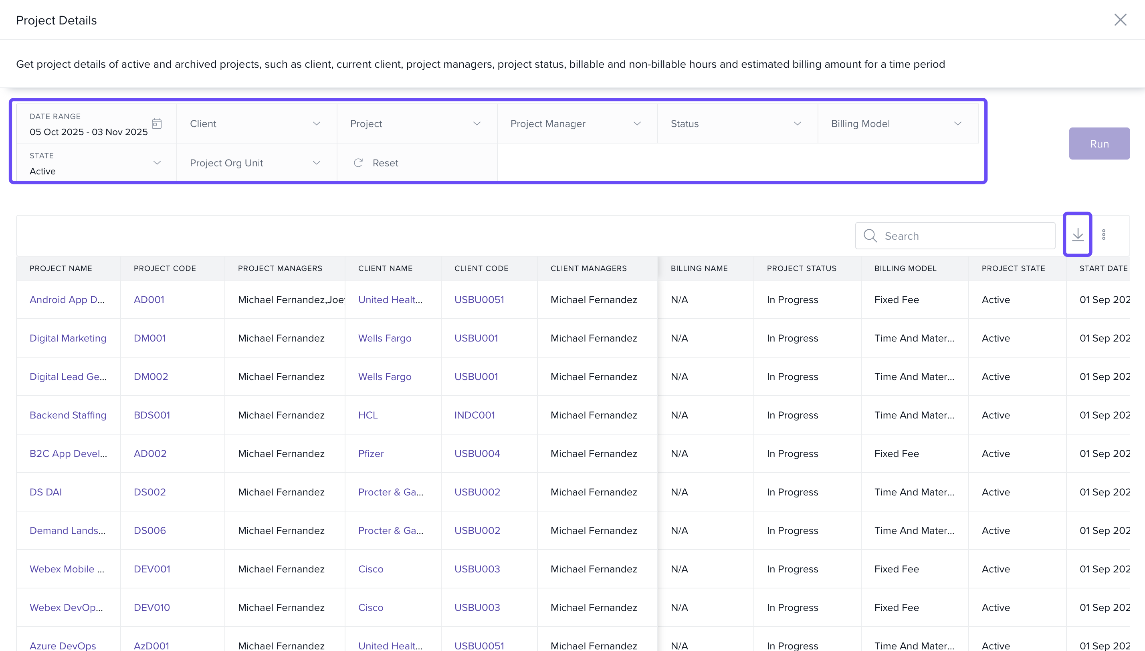Expand the Billing Model filter

pyautogui.click(x=897, y=124)
